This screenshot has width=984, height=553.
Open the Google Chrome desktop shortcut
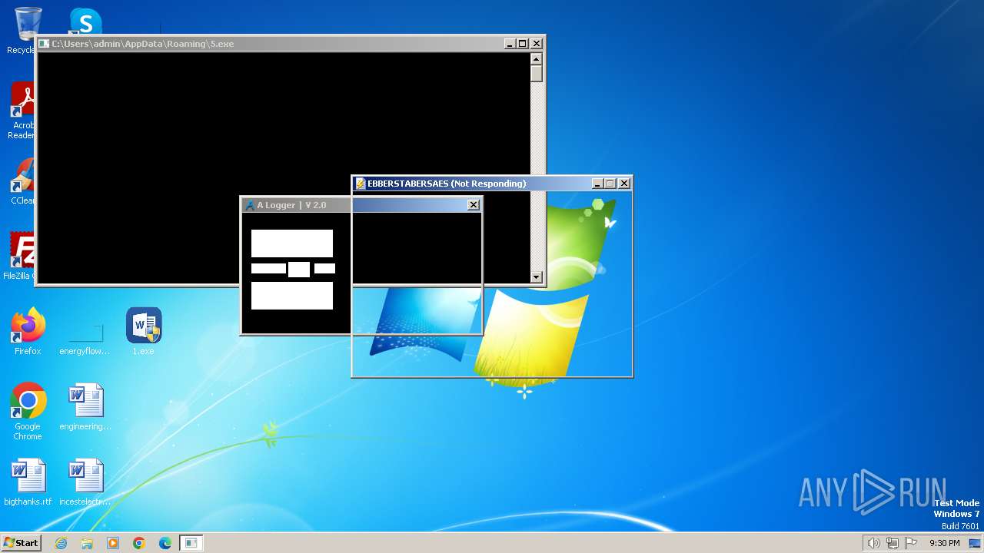pos(28,412)
